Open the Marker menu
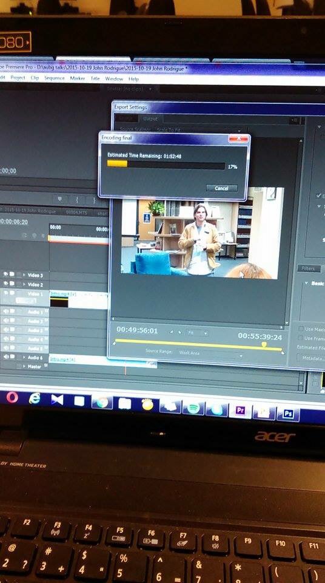 click(77, 78)
